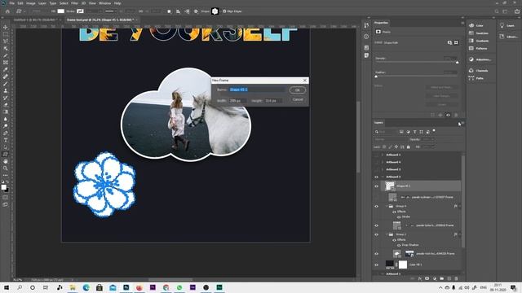Select the Hand tool
This screenshot has width=522, height=293.
pos(6,161)
